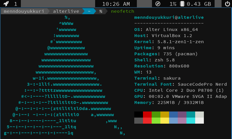Click the blue ~ directory segment

(89, 11)
